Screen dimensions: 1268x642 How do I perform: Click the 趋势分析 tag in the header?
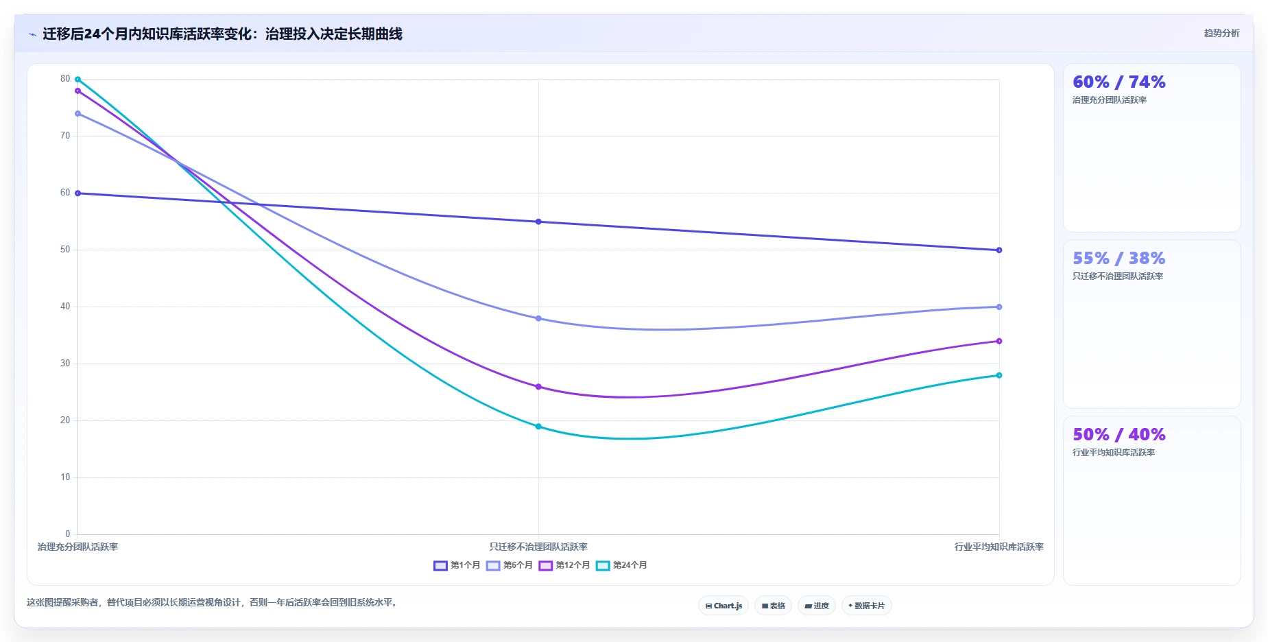click(1221, 33)
